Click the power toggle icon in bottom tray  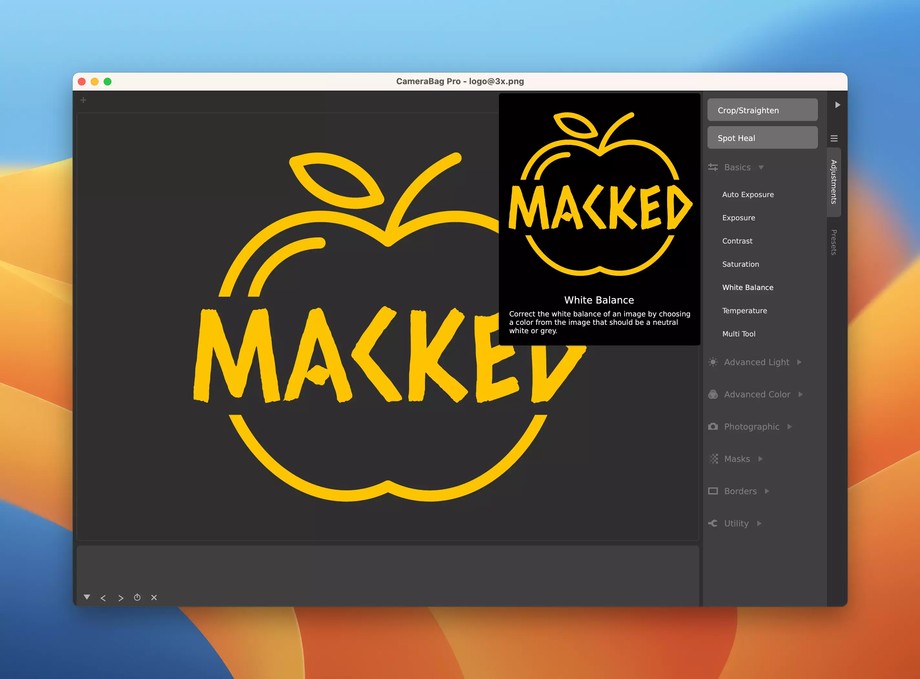pos(137,597)
